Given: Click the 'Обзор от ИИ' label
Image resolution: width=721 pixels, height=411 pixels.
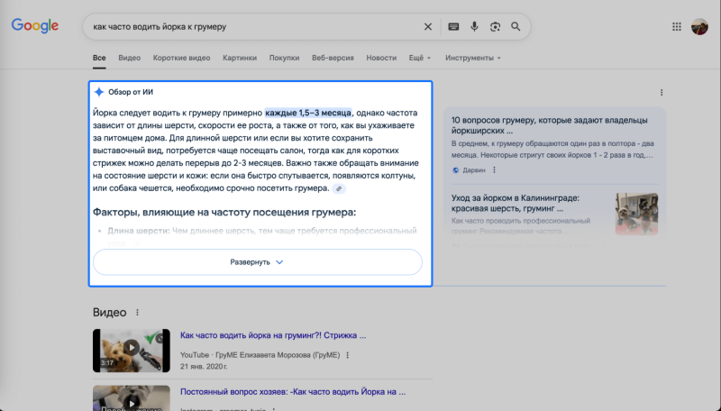Looking at the screenshot, I should click(x=131, y=92).
